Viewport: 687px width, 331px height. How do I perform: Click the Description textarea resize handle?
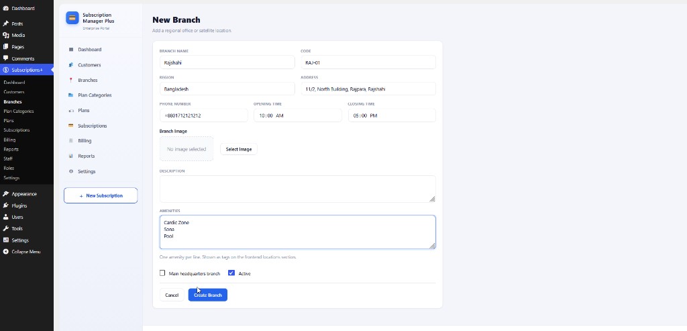[432, 199]
